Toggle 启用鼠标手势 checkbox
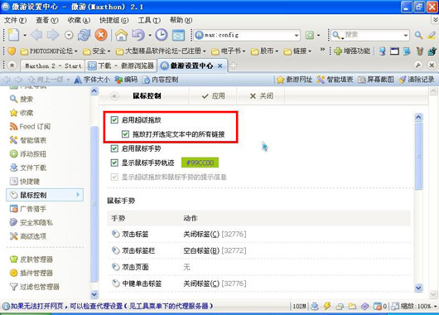 tap(114, 148)
